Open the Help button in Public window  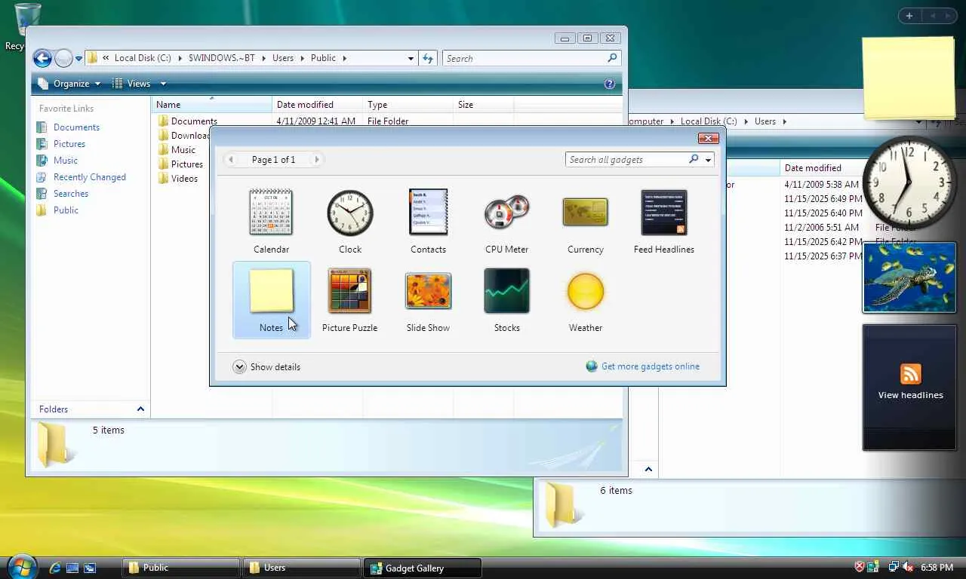[x=610, y=84]
